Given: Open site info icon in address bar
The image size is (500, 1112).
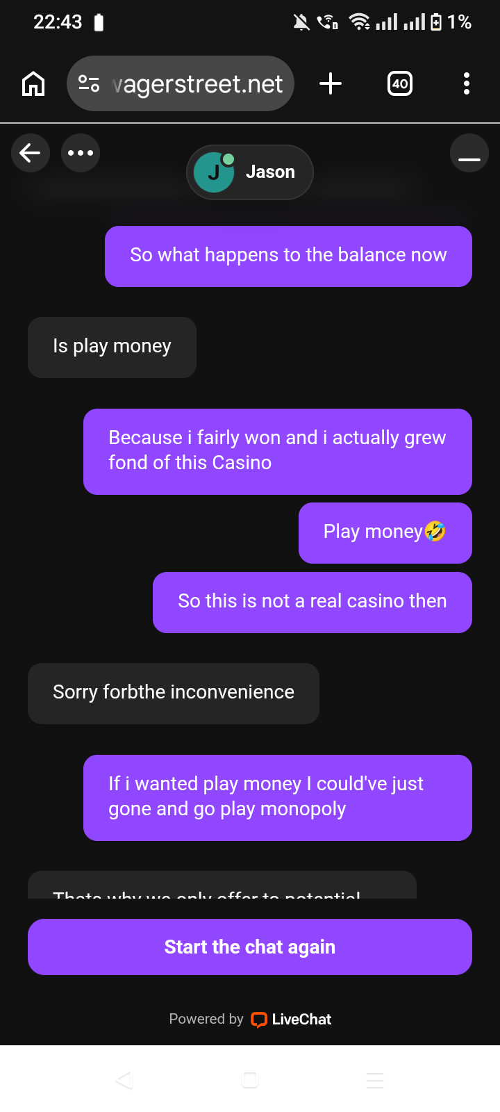Looking at the screenshot, I should pos(89,84).
